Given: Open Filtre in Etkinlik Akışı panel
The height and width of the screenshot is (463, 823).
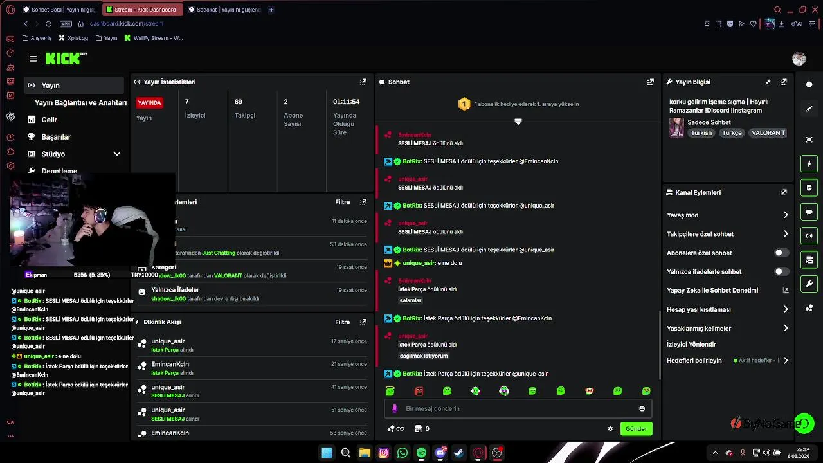Looking at the screenshot, I should (x=342, y=322).
